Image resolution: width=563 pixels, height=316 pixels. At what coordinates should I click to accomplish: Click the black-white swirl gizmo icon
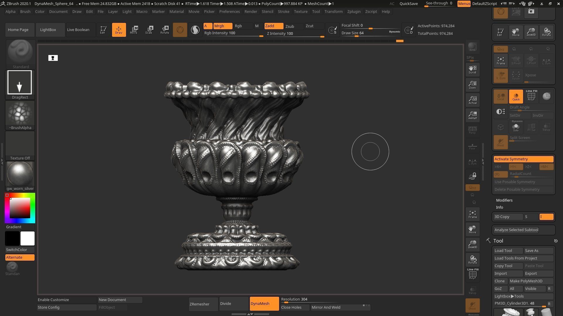(x=195, y=30)
